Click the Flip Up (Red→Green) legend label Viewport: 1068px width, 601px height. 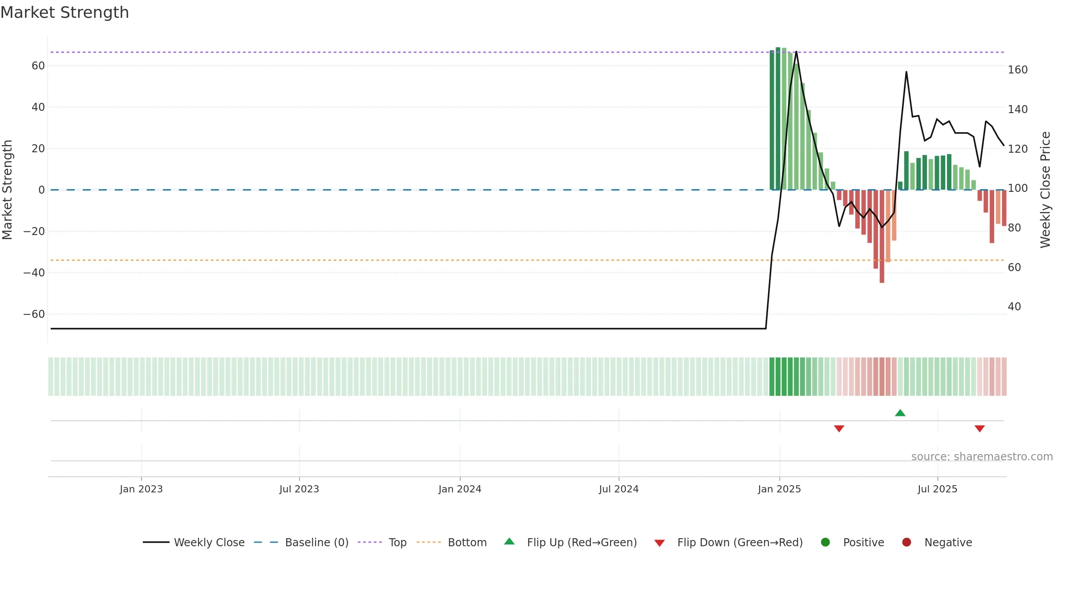[582, 542]
